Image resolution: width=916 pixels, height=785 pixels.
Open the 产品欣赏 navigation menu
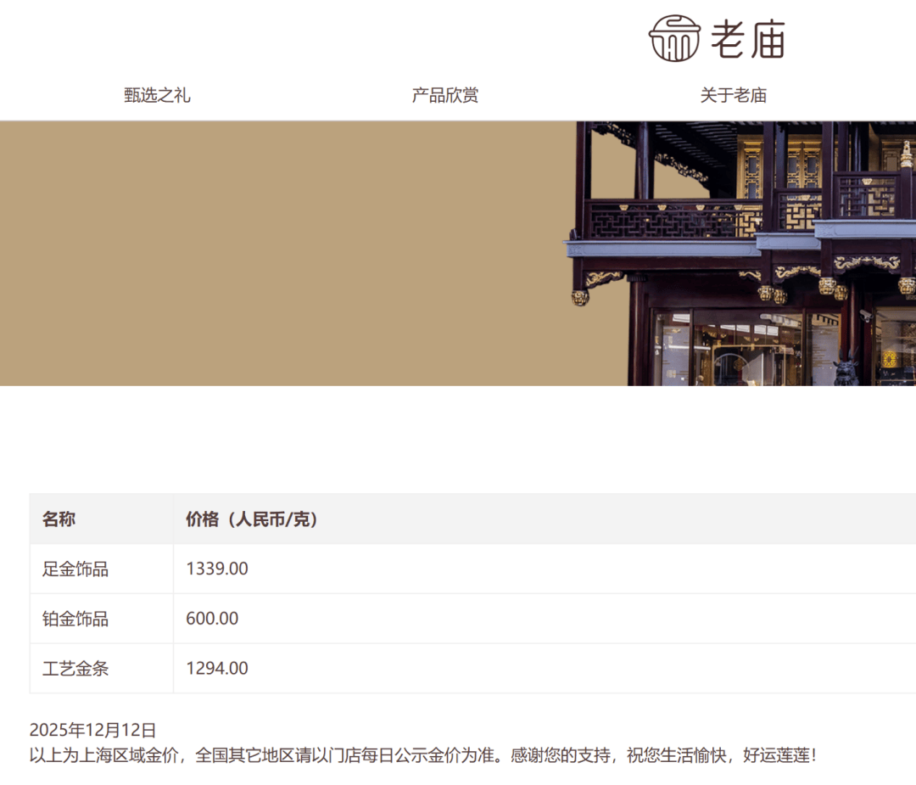click(x=444, y=95)
